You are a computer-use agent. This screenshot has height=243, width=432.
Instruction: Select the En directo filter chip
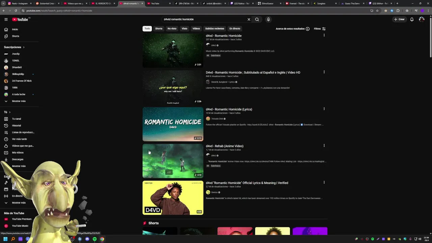click(235, 29)
